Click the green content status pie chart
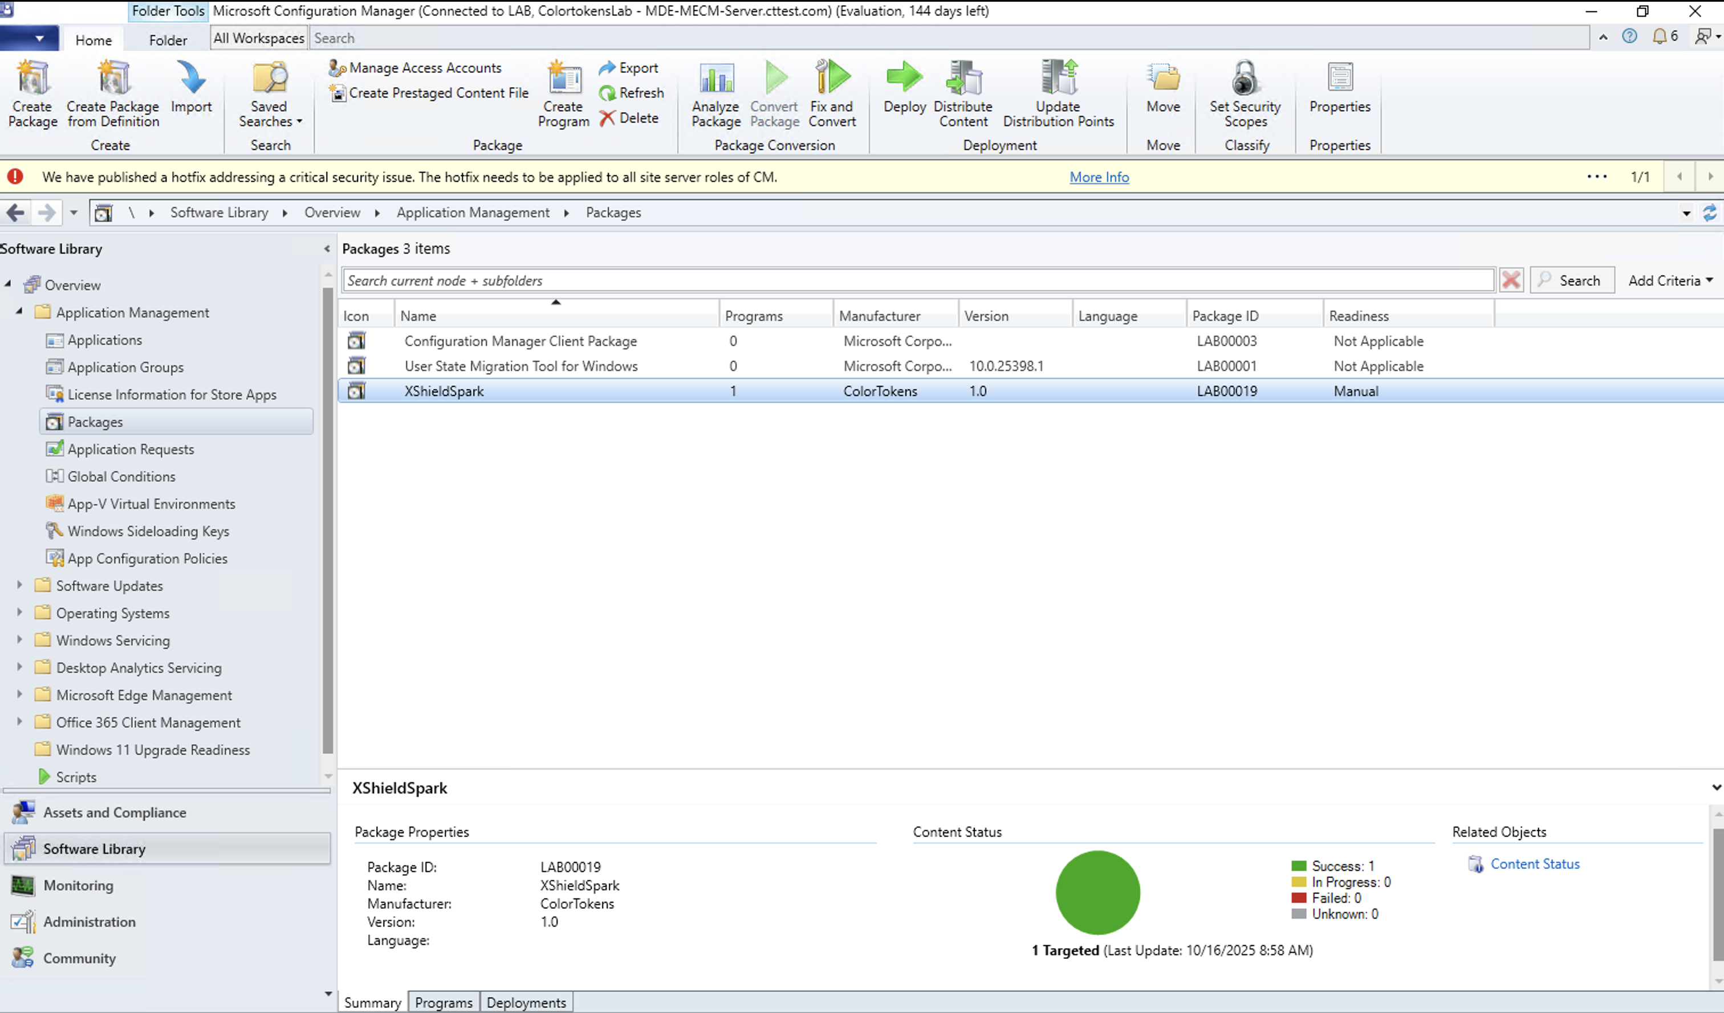 tap(1097, 892)
